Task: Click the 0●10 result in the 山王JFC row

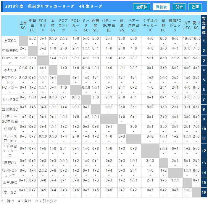Action: (x=23, y=180)
